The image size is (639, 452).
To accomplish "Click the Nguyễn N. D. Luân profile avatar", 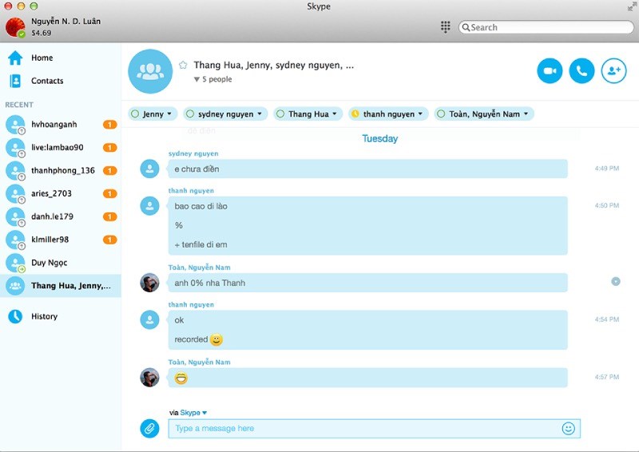I will (16, 26).
